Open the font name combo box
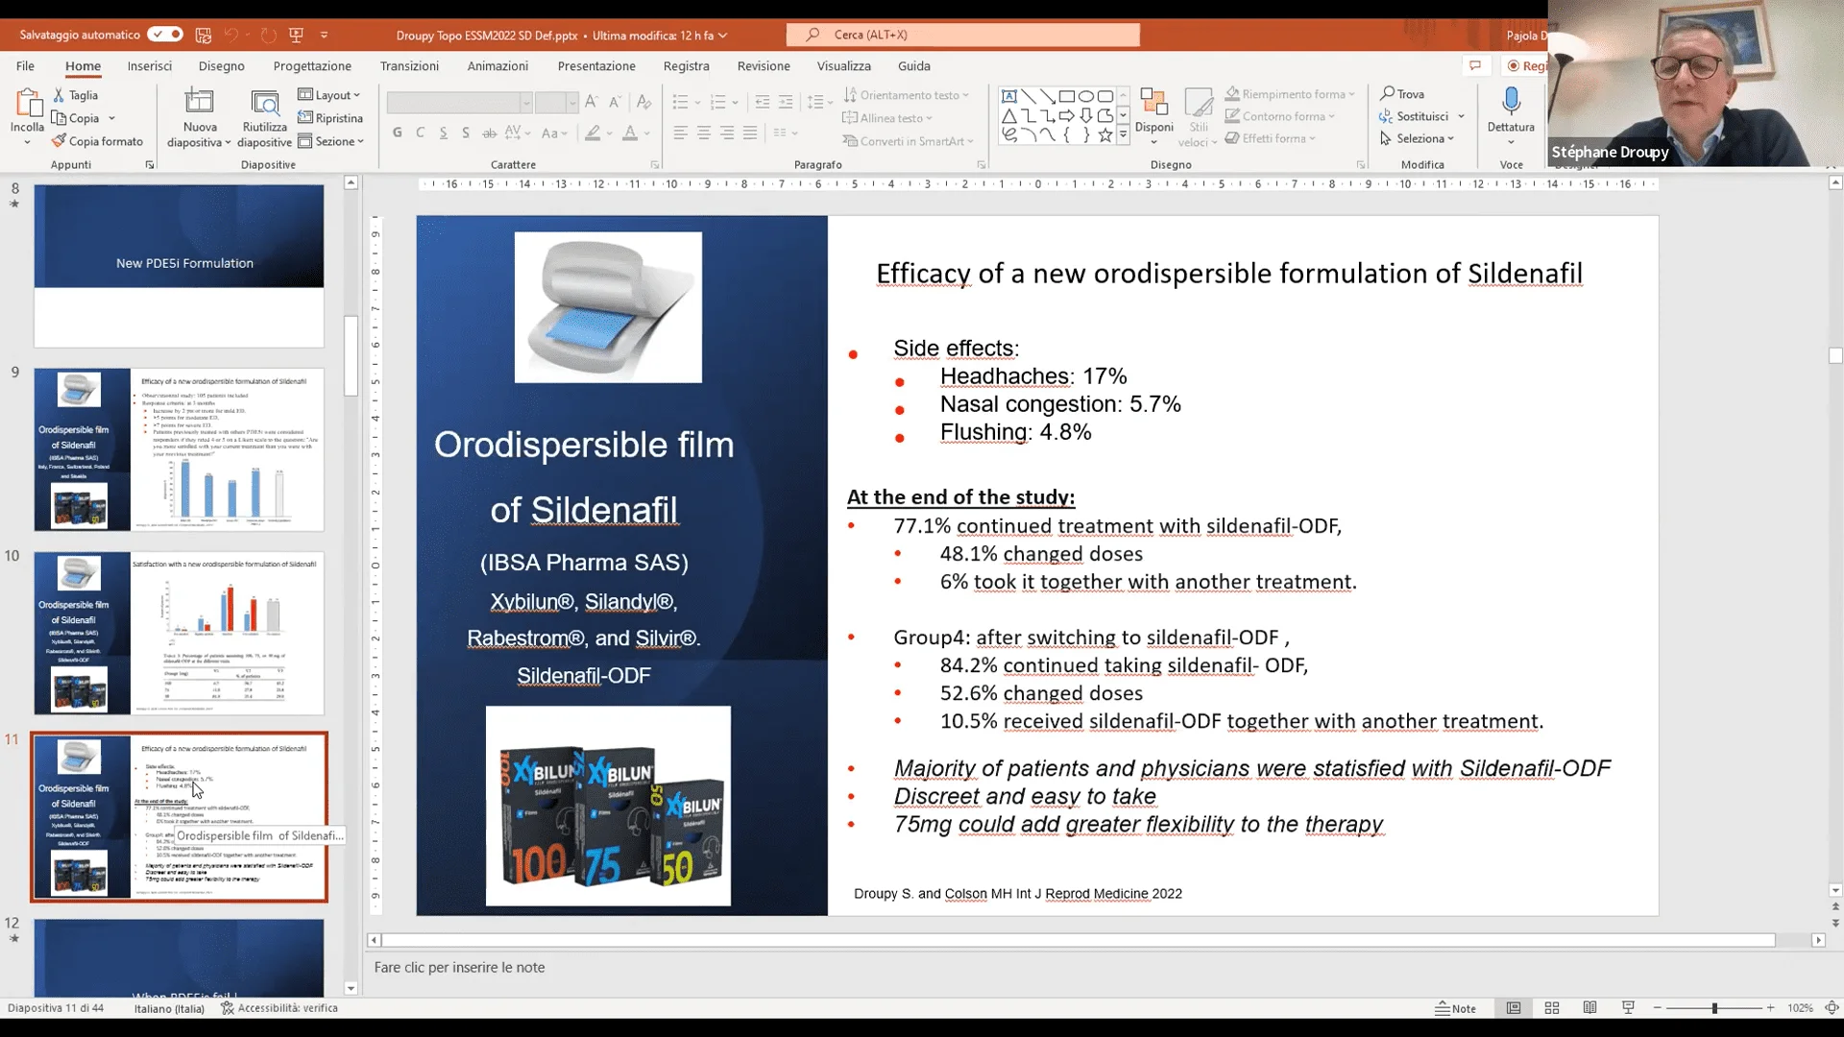Image resolution: width=1844 pixels, height=1037 pixels. point(459,102)
